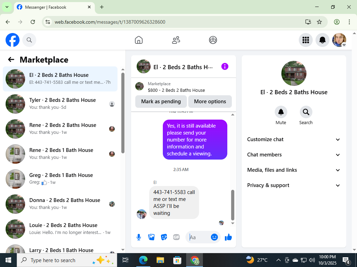
Task: Click the browser address bar URL
Action: pos(110,22)
